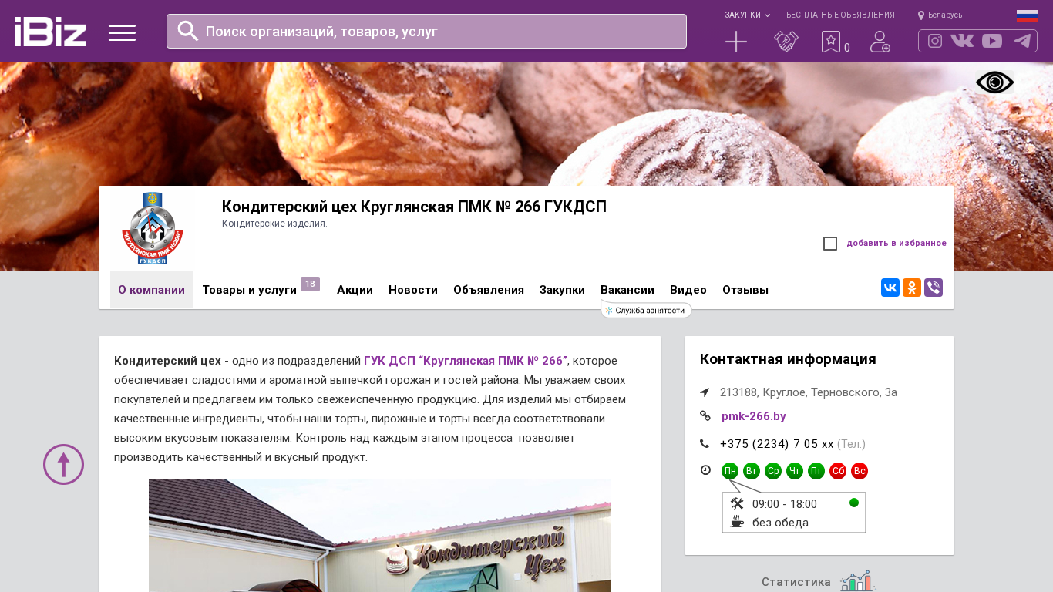Click the 18 items count badge
Image resolution: width=1053 pixels, height=592 pixels.
(310, 284)
